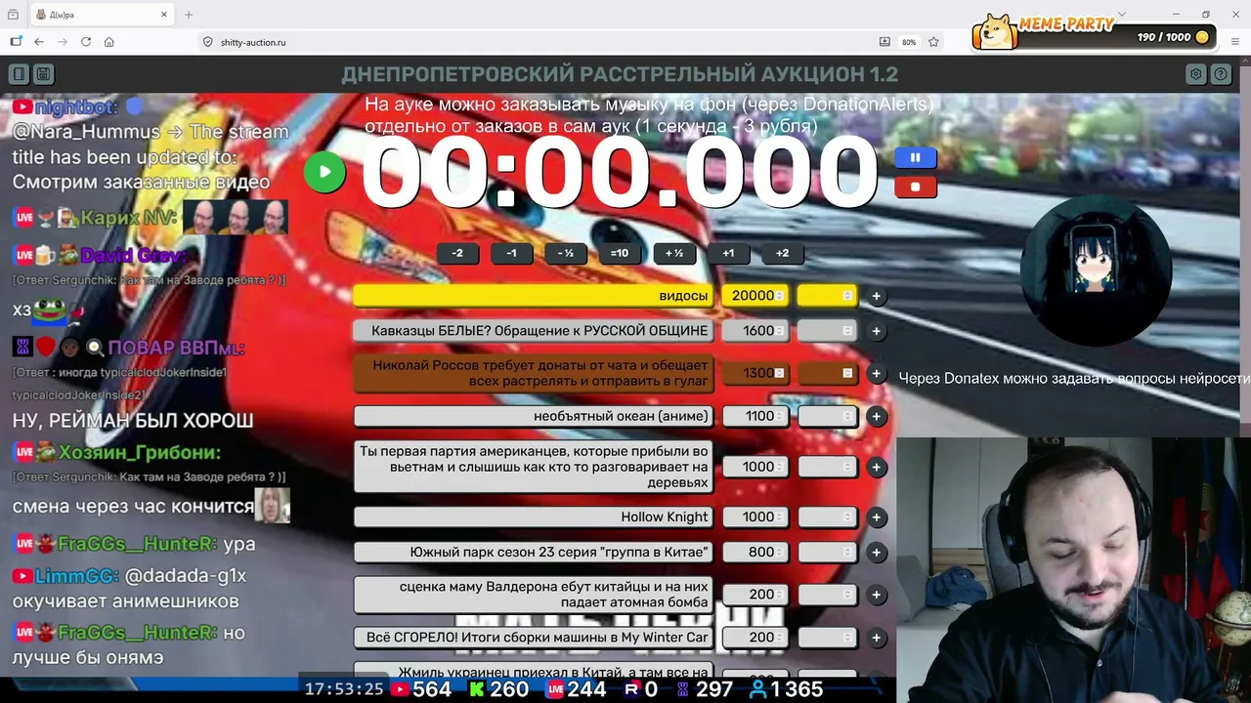Click empty add-amount field on 'Кавказцы БЕЛЫЕ?' row
This screenshot has width=1251, height=703.
click(827, 331)
